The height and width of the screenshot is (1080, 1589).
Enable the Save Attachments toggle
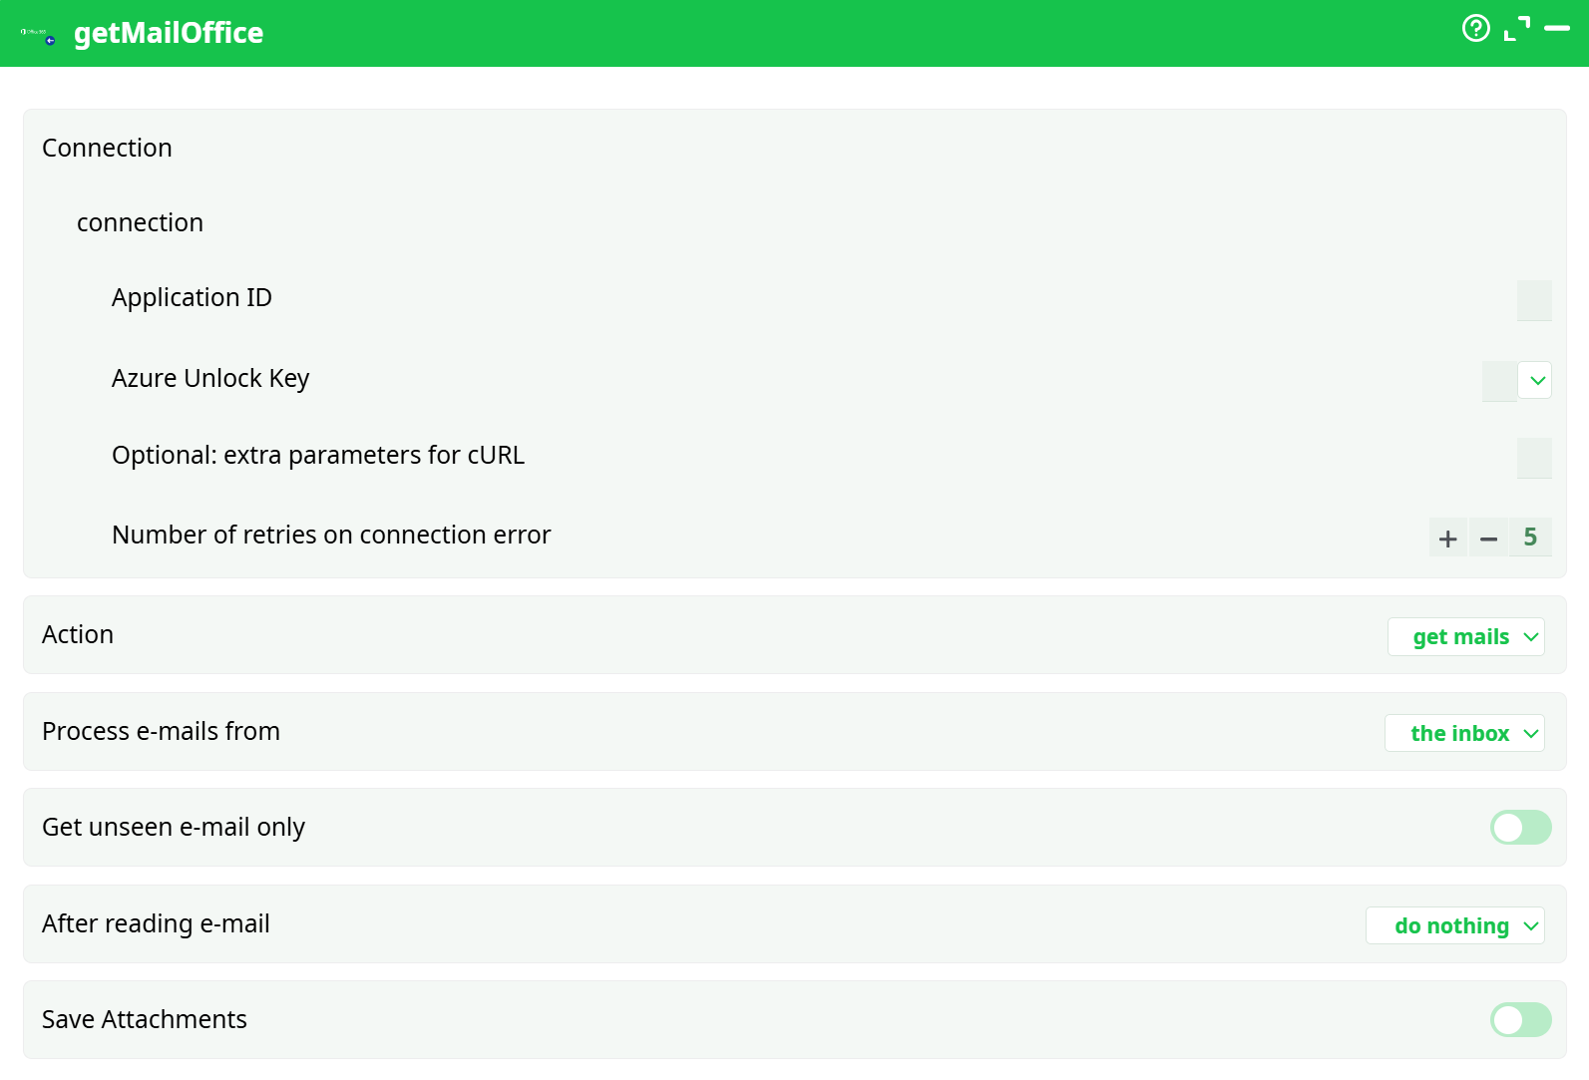(1520, 1020)
